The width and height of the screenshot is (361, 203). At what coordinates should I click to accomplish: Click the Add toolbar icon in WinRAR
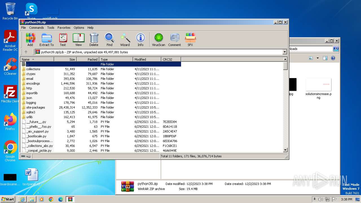(30, 39)
